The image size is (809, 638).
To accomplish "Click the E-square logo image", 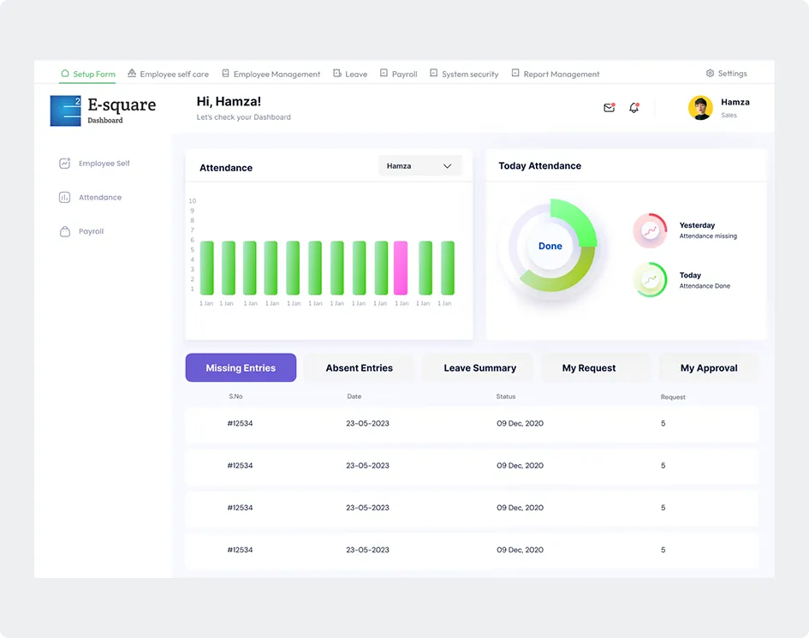I will point(66,110).
